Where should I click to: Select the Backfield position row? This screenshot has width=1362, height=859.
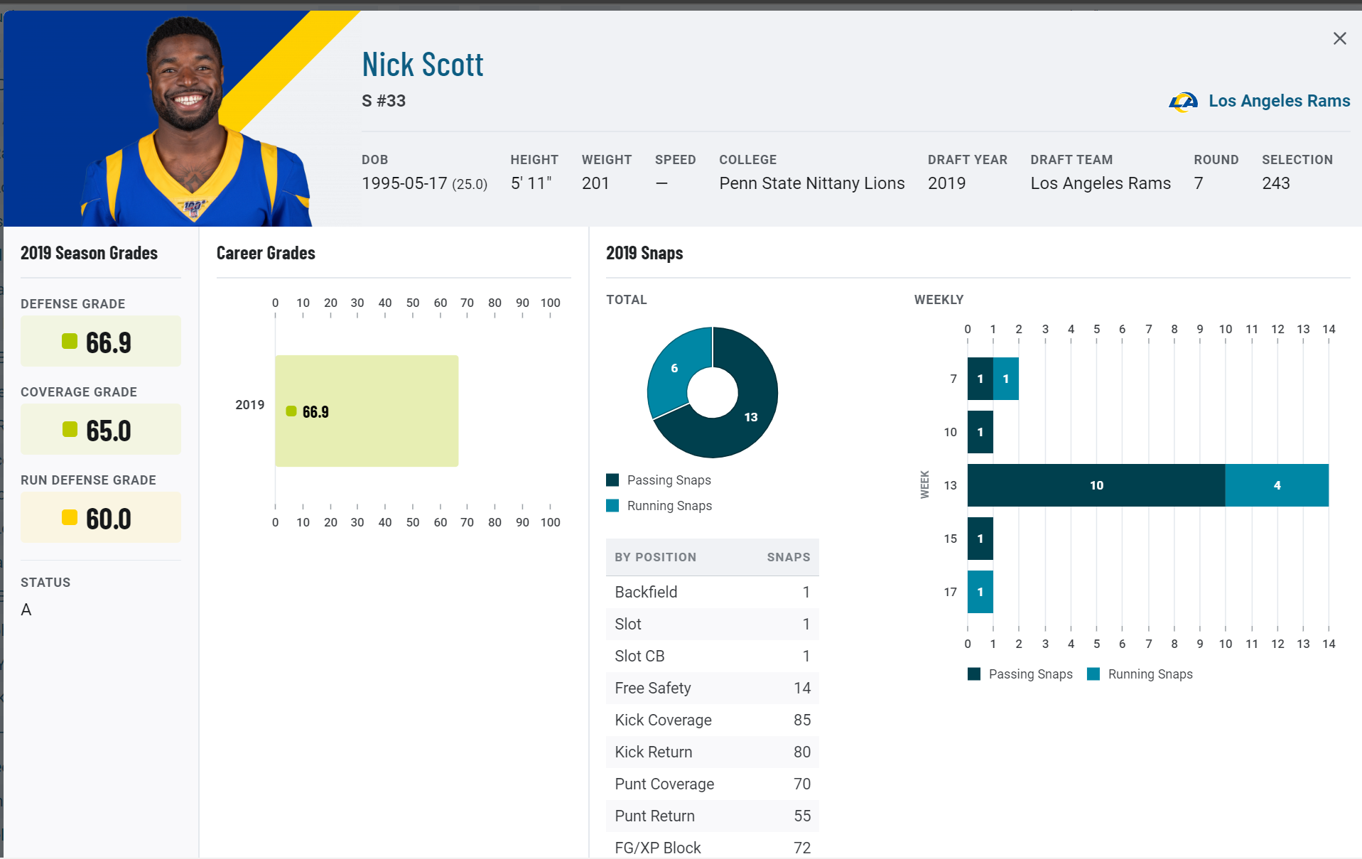point(713,592)
